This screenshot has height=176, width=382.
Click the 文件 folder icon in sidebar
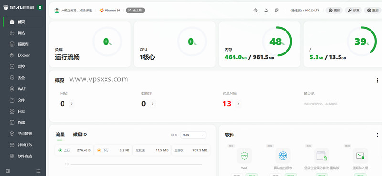pyautogui.click(x=12, y=100)
